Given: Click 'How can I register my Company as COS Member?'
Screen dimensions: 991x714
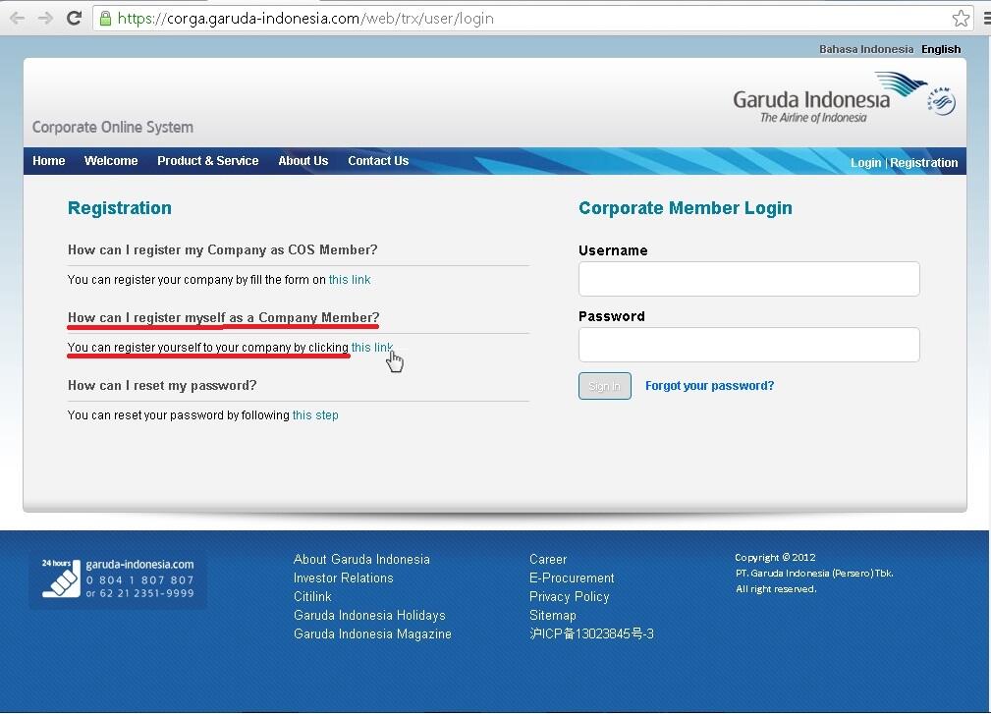Looking at the screenshot, I should coord(223,249).
